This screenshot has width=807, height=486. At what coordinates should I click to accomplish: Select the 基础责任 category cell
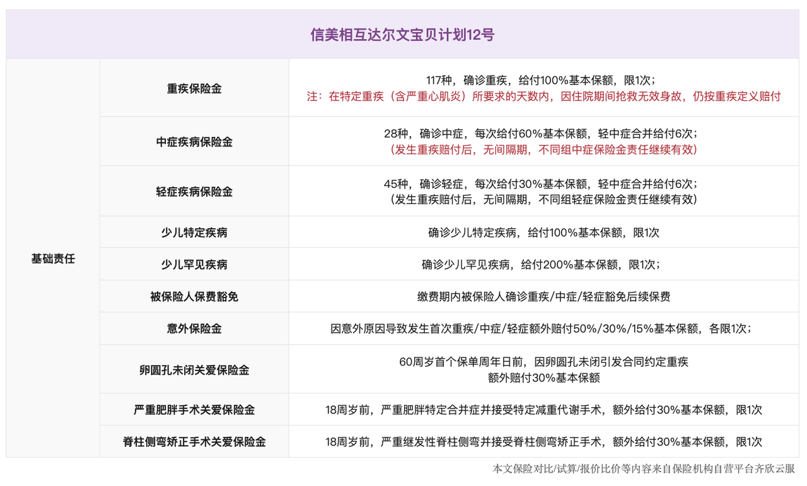[x=53, y=258]
